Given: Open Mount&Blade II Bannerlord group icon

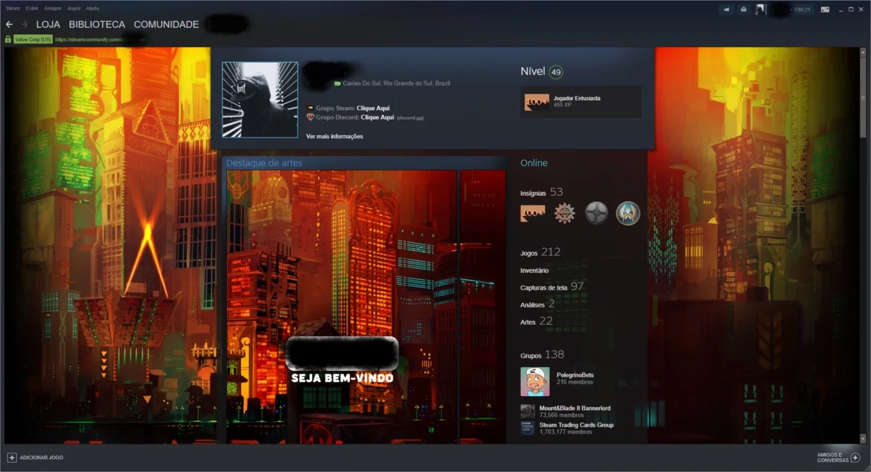Looking at the screenshot, I should (x=528, y=411).
